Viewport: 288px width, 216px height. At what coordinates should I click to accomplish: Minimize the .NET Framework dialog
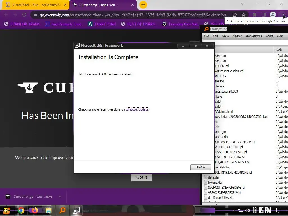183,46
